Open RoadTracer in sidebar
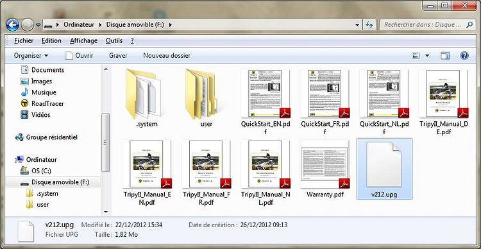Viewport: 481px width, 249px height. (42, 104)
